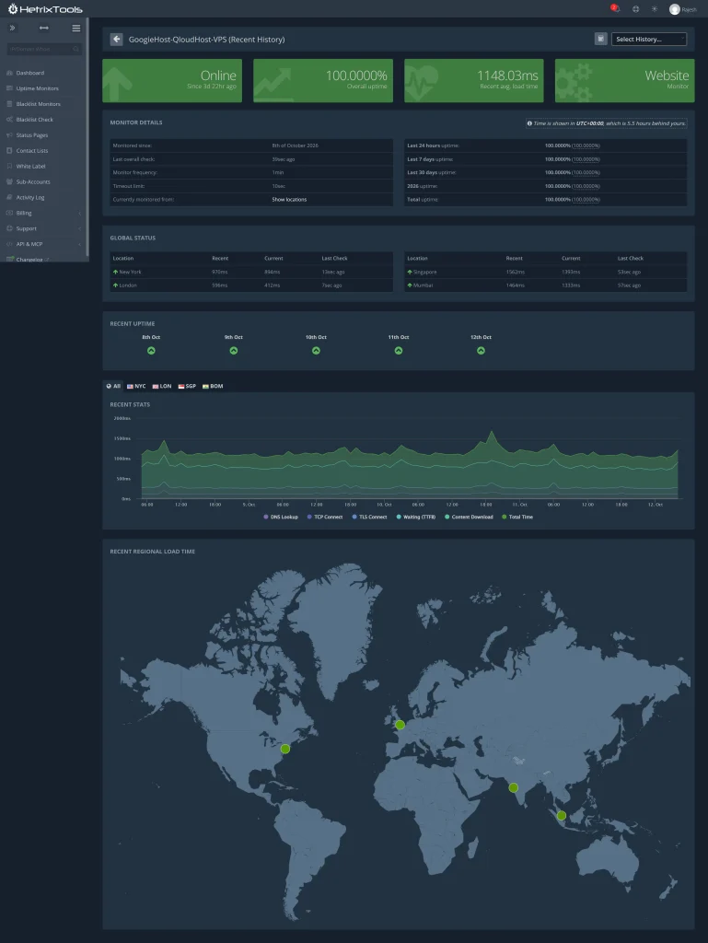708x943 pixels.
Task: View the Activity Log
Action: click(x=30, y=197)
